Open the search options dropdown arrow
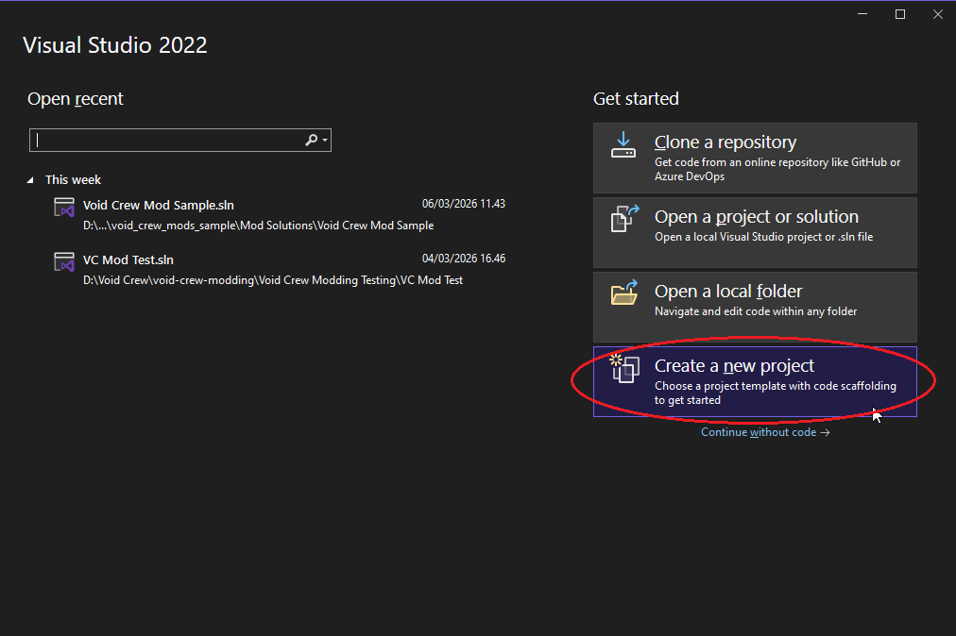The height and width of the screenshot is (636, 956). pyautogui.click(x=325, y=141)
